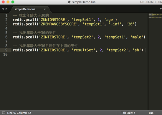Click line number 3 in the gutter
The image size is (162, 115).
pyautogui.click(x=6, y=24)
